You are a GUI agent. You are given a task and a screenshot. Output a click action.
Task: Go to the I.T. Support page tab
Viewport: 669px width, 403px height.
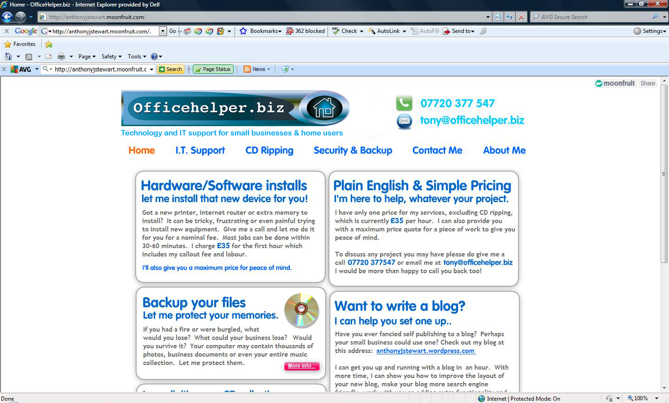200,150
